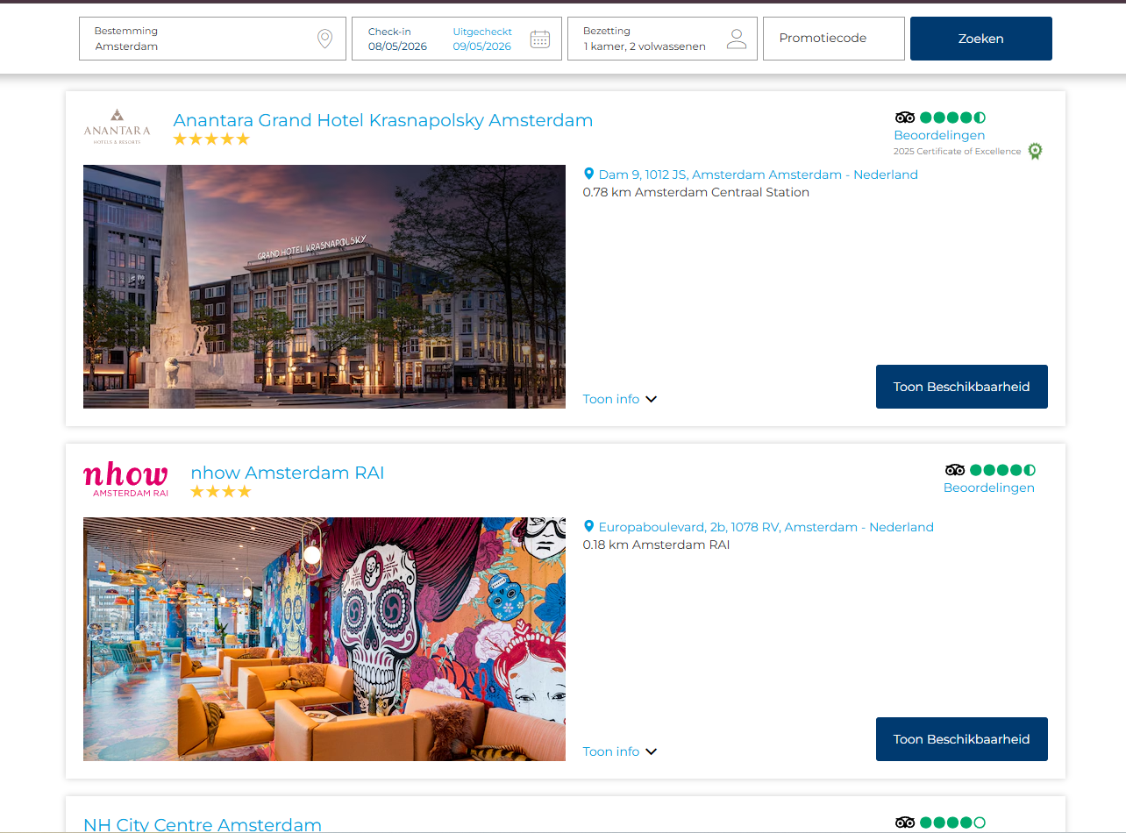
Task: Click the nhow Amsterdam RAI lounge photo
Action: [x=324, y=639]
